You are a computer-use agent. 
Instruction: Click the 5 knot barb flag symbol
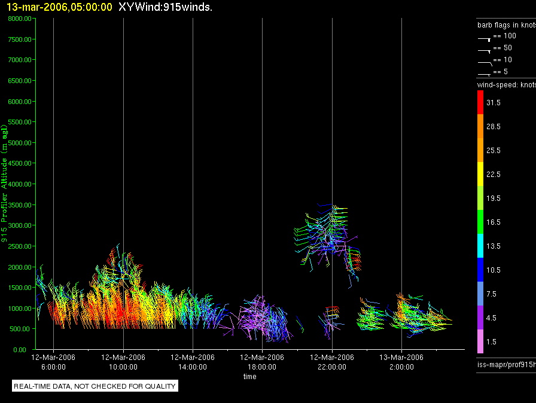coord(485,74)
